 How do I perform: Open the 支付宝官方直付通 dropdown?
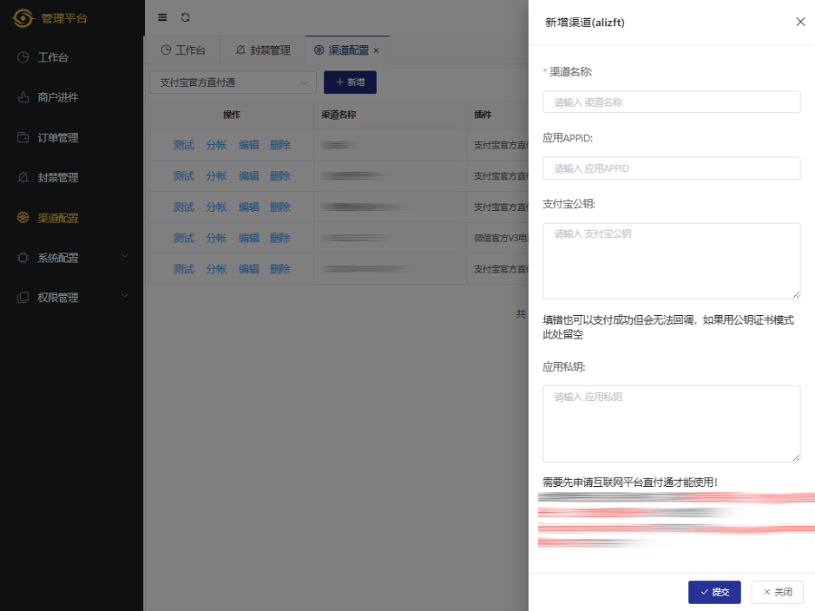[x=233, y=82]
